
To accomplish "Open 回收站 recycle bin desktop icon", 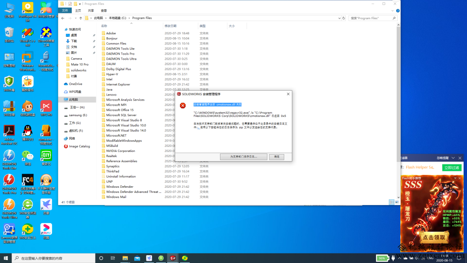I will click(9, 34).
